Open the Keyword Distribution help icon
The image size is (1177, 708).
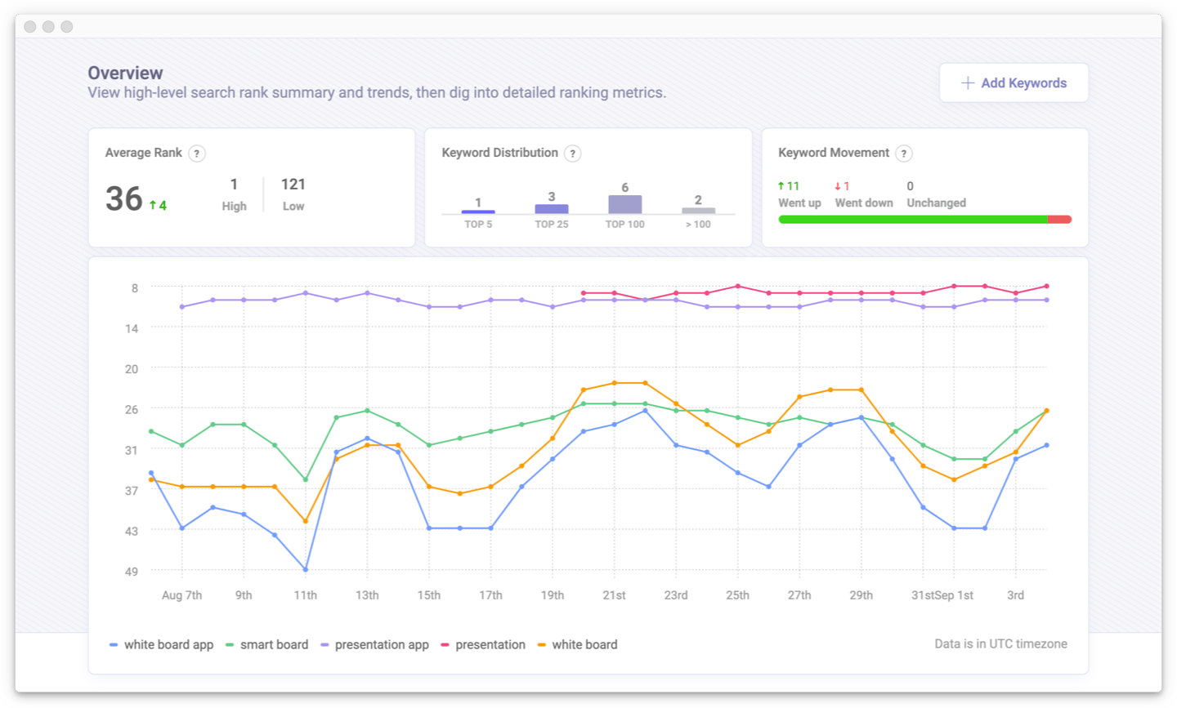coord(573,154)
